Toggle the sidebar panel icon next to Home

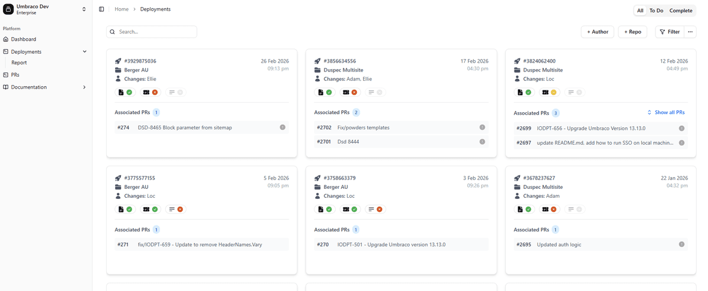pos(101,9)
